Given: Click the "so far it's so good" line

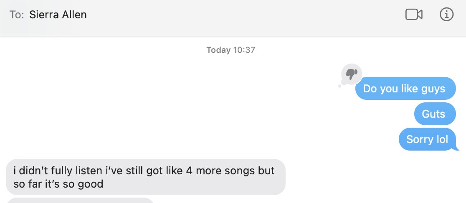Looking at the screenshot, I should [x=58, y=184].
